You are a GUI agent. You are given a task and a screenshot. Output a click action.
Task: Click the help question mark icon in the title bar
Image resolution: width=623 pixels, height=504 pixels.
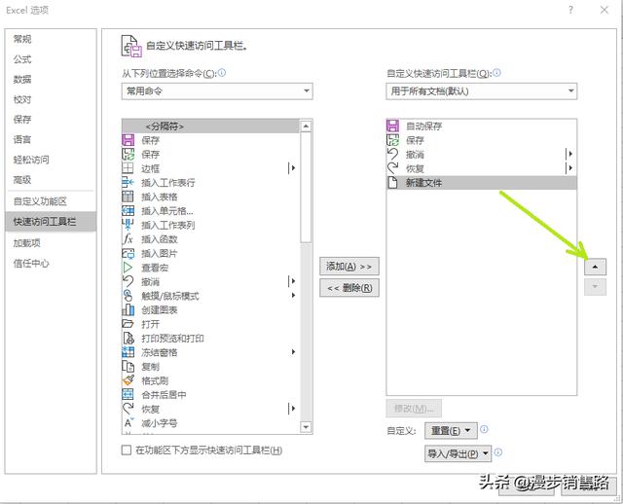coord(570,10)
